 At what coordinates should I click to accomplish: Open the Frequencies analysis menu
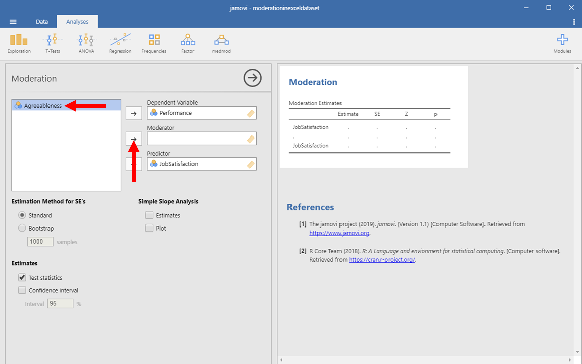click(154, 43)
